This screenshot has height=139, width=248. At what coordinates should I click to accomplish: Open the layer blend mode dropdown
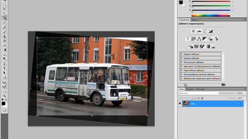coord(199,93)
